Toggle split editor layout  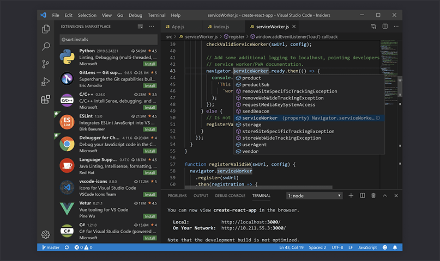[x=385, y=26]
